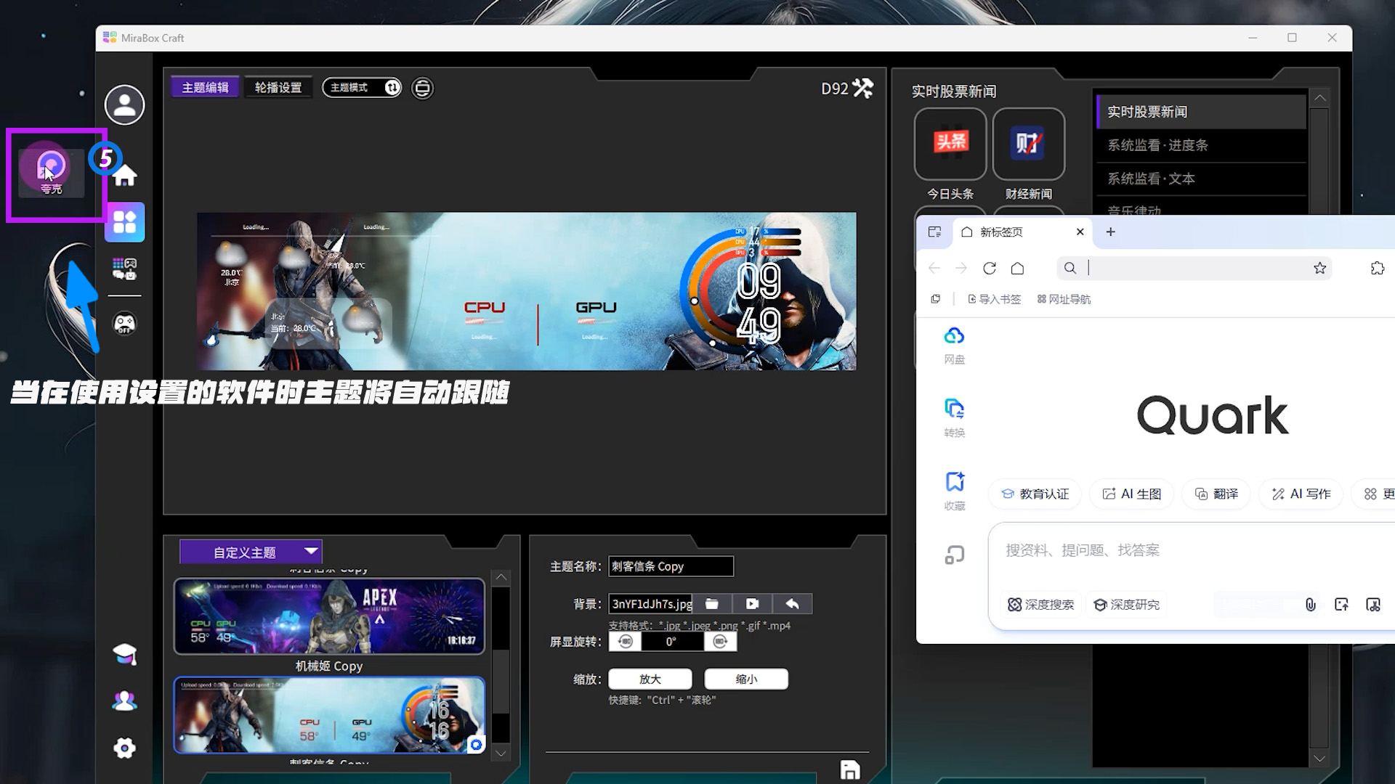Screen dimensions: 1395x784
Task: Bookmark page with the star icon
Action: pyautogui.click(x=1319, y=268)
